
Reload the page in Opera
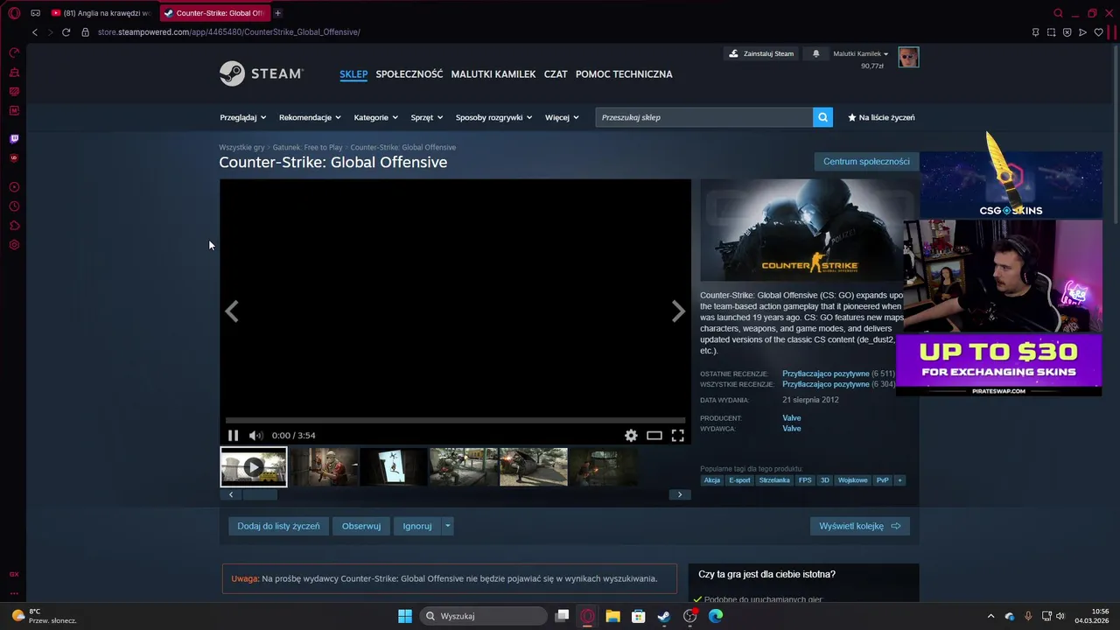66,32
